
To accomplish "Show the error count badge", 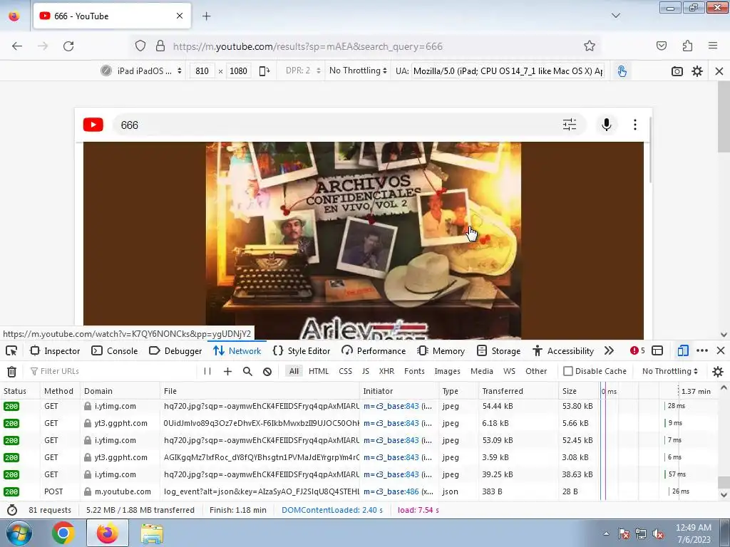I will pos(637,350).
